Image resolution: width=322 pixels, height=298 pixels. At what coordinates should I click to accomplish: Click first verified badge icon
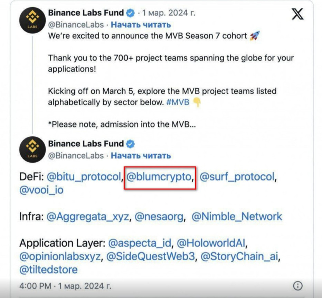coord(130,13)
